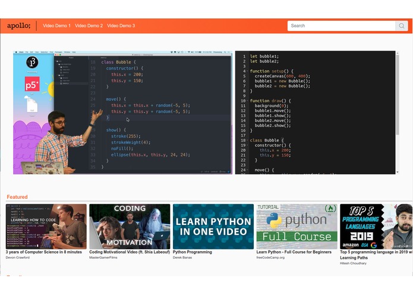Open Video Demo 1
The width and height of the screenshot is (413, 294).
(x=56, y=26)
